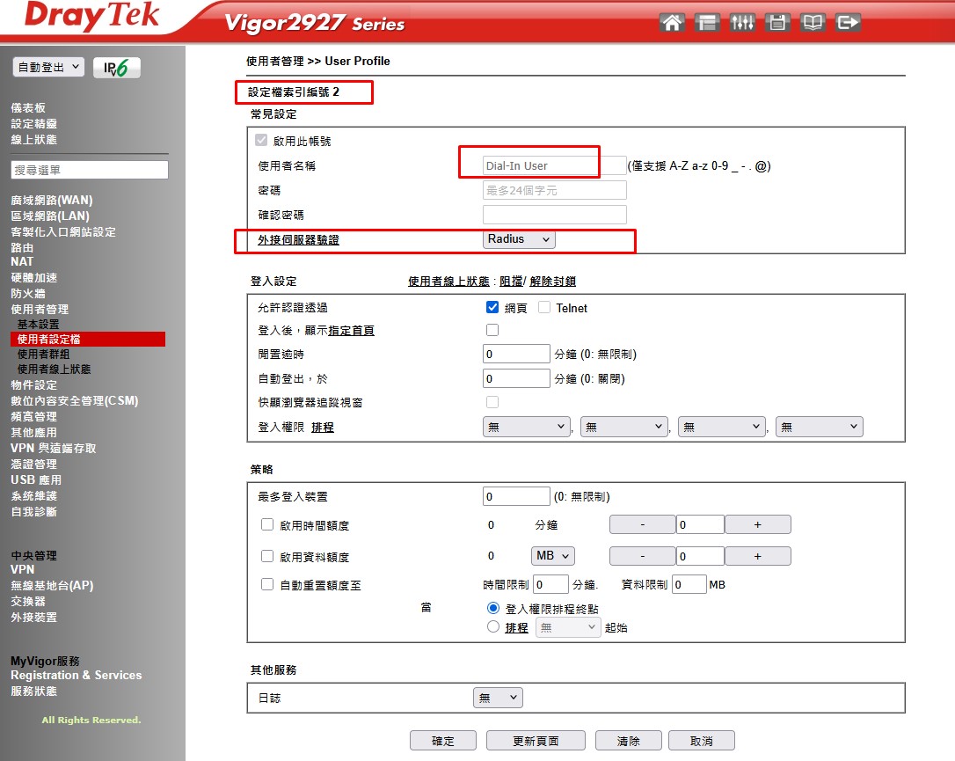
Task: Toggle the 啟用時間額度 checkbox
Action: [267, 524]
